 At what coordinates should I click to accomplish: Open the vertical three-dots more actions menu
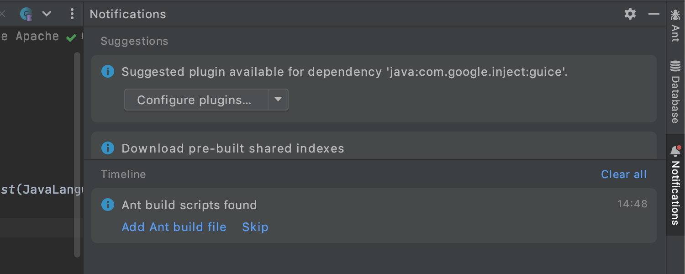pos(72,14)
